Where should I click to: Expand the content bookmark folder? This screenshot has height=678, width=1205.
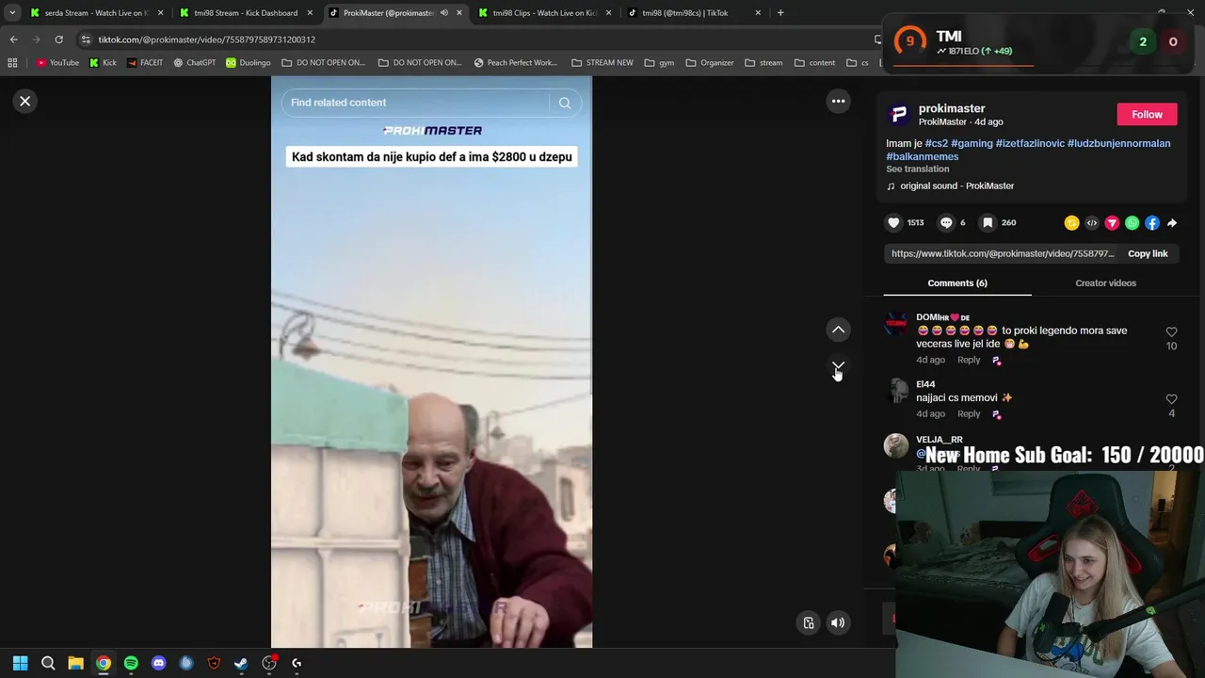[x=814, y=63]
